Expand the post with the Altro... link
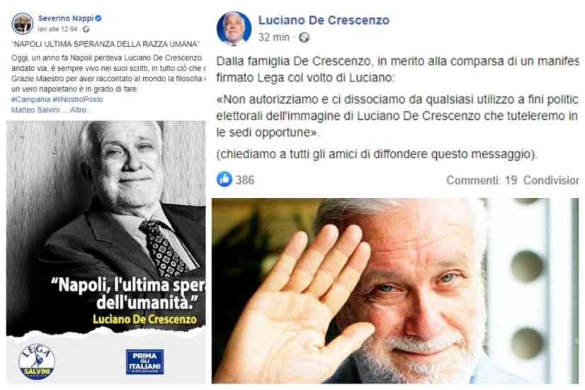This screenshot has height=390, width=585. [81, 110]
